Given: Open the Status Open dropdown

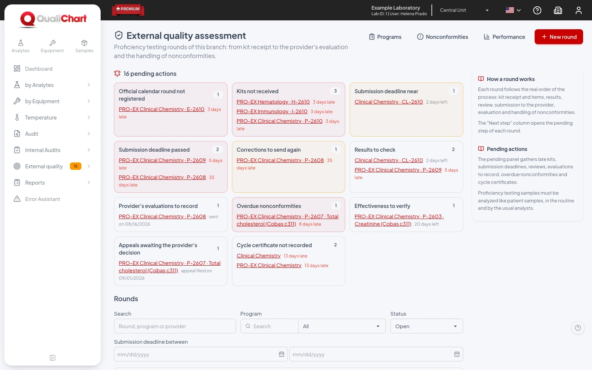Looking at the screenshot, I should coord(427,326).
